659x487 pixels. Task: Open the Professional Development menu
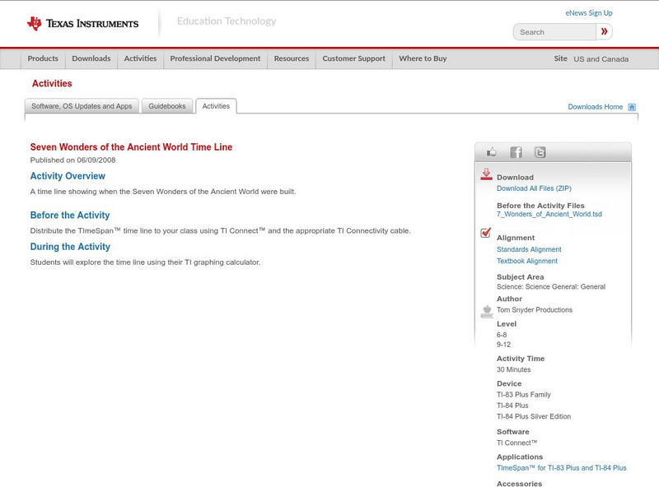tap(215, 59)
